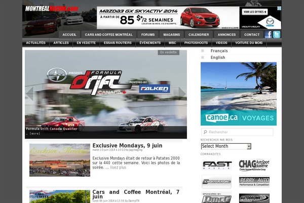Select the Videos category tab
The height and width of the screenshot is (203, 304).
[221, 43]
